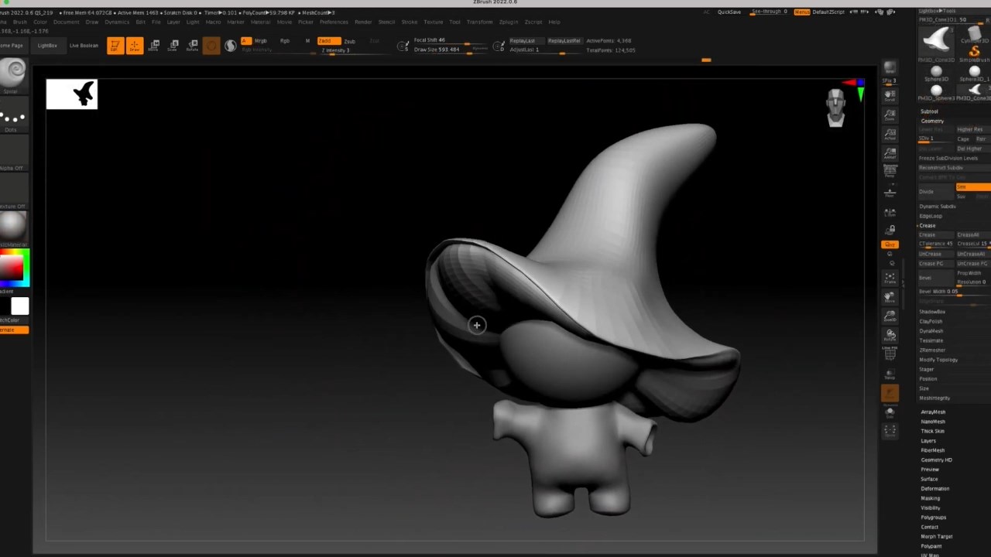Expand the Deformation palette section
Screen dimensions: 991x557
coord(934,489)
